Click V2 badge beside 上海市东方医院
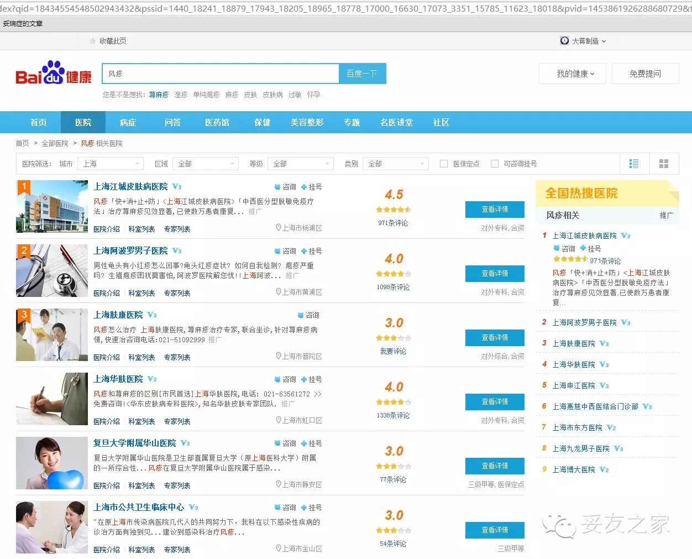 (611, 427)
